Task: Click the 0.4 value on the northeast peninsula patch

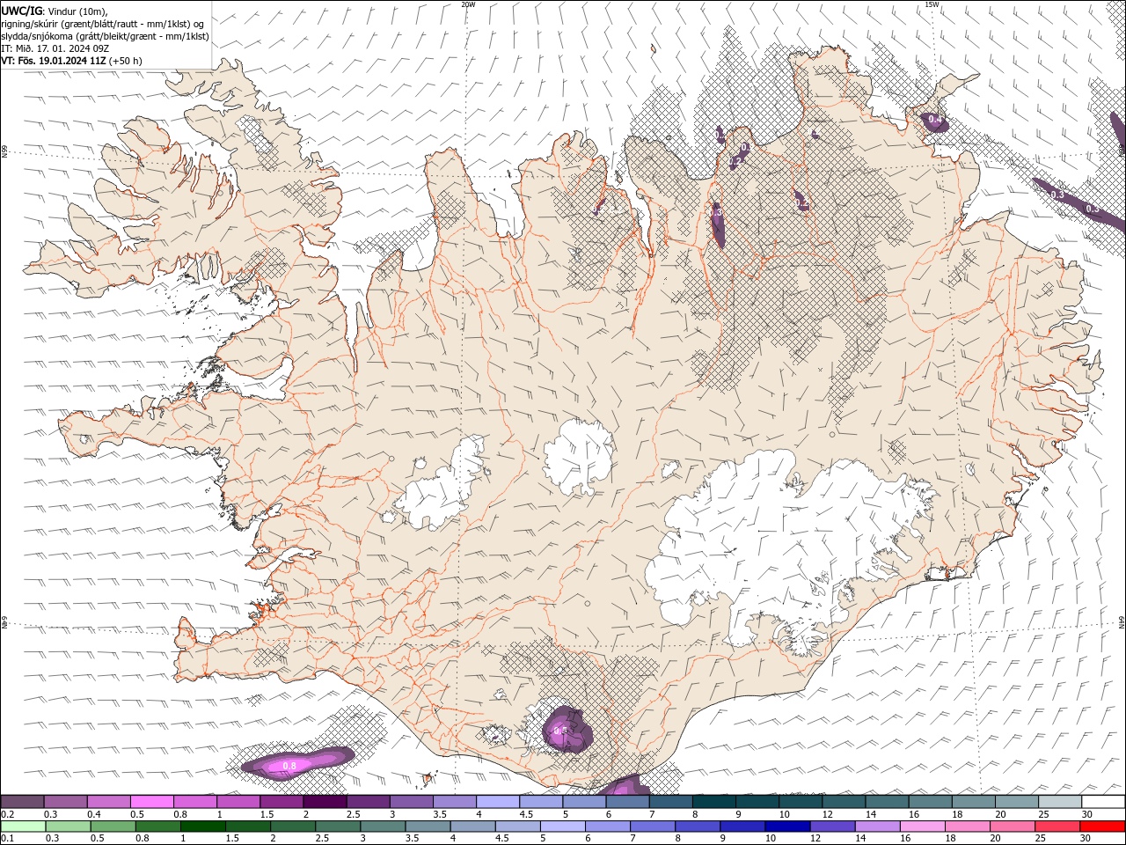Action: tap(934, 120)
